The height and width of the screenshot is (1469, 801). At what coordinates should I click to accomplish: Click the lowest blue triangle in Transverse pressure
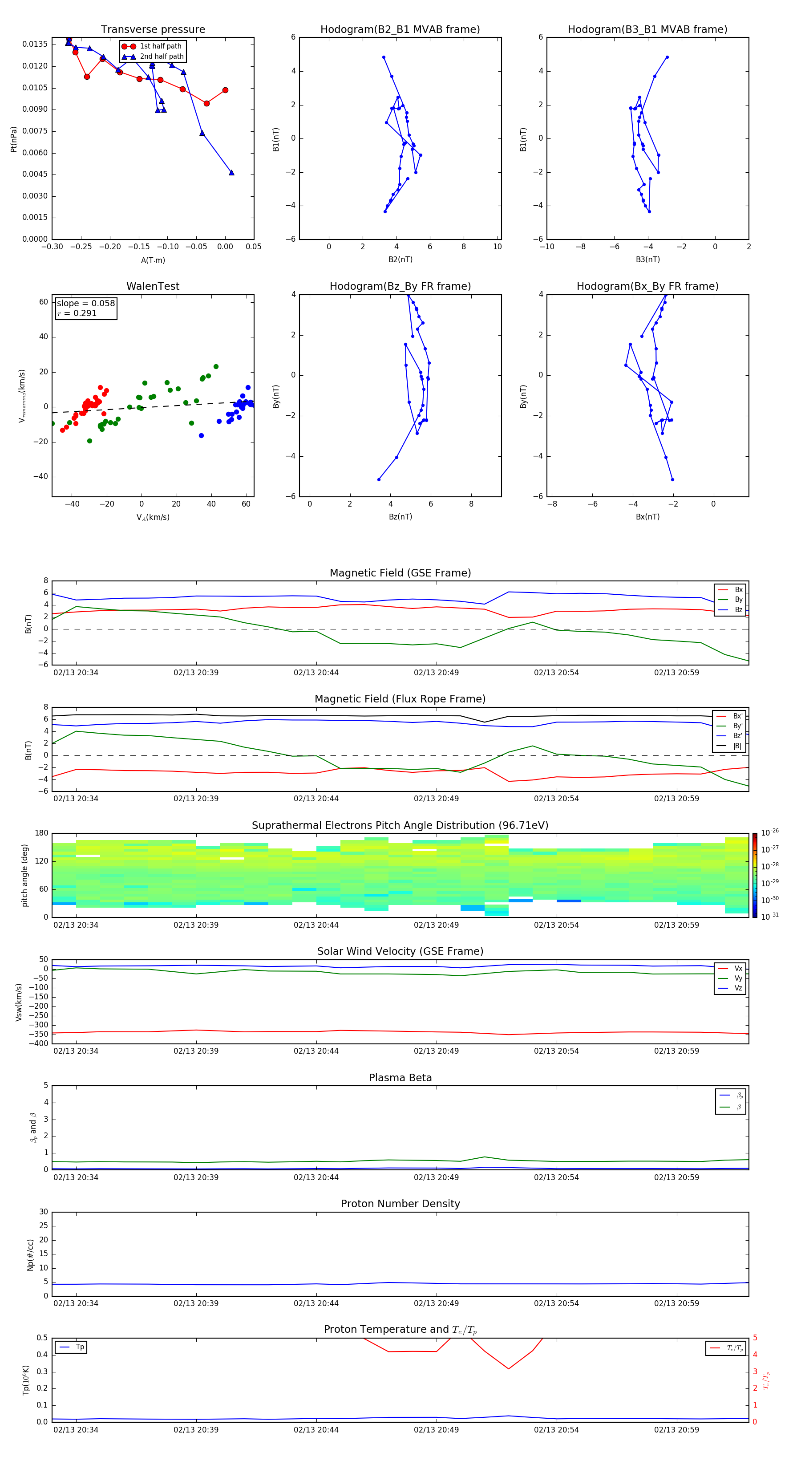pos(231,172)
